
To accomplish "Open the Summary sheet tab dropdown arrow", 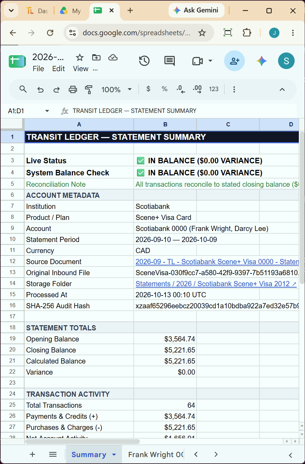I will [114, 454].
